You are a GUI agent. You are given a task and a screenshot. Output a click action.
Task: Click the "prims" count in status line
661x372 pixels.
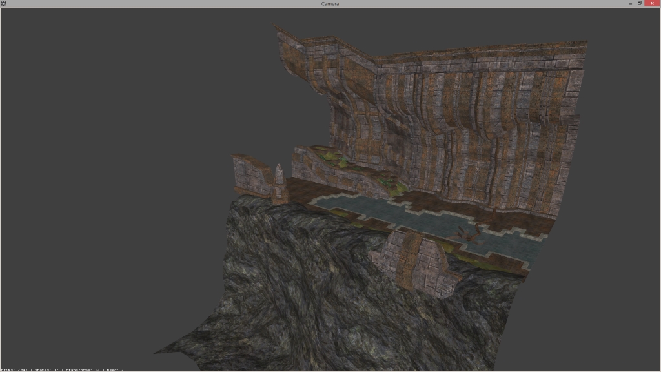14,370
